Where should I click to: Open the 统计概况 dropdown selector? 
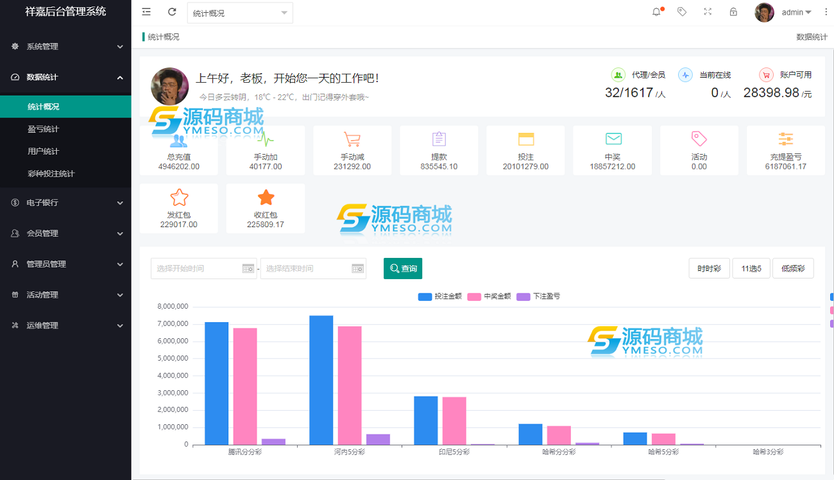tap(240, 13)
